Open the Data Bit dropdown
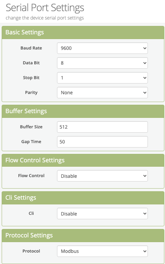Screen dimensions: 165x264 point(102,63)
